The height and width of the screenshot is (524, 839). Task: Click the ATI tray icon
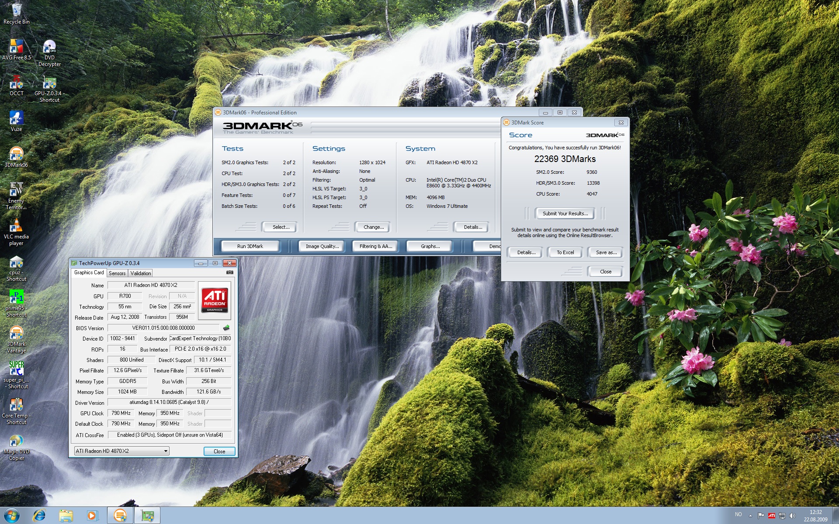[x=772, y=516]
